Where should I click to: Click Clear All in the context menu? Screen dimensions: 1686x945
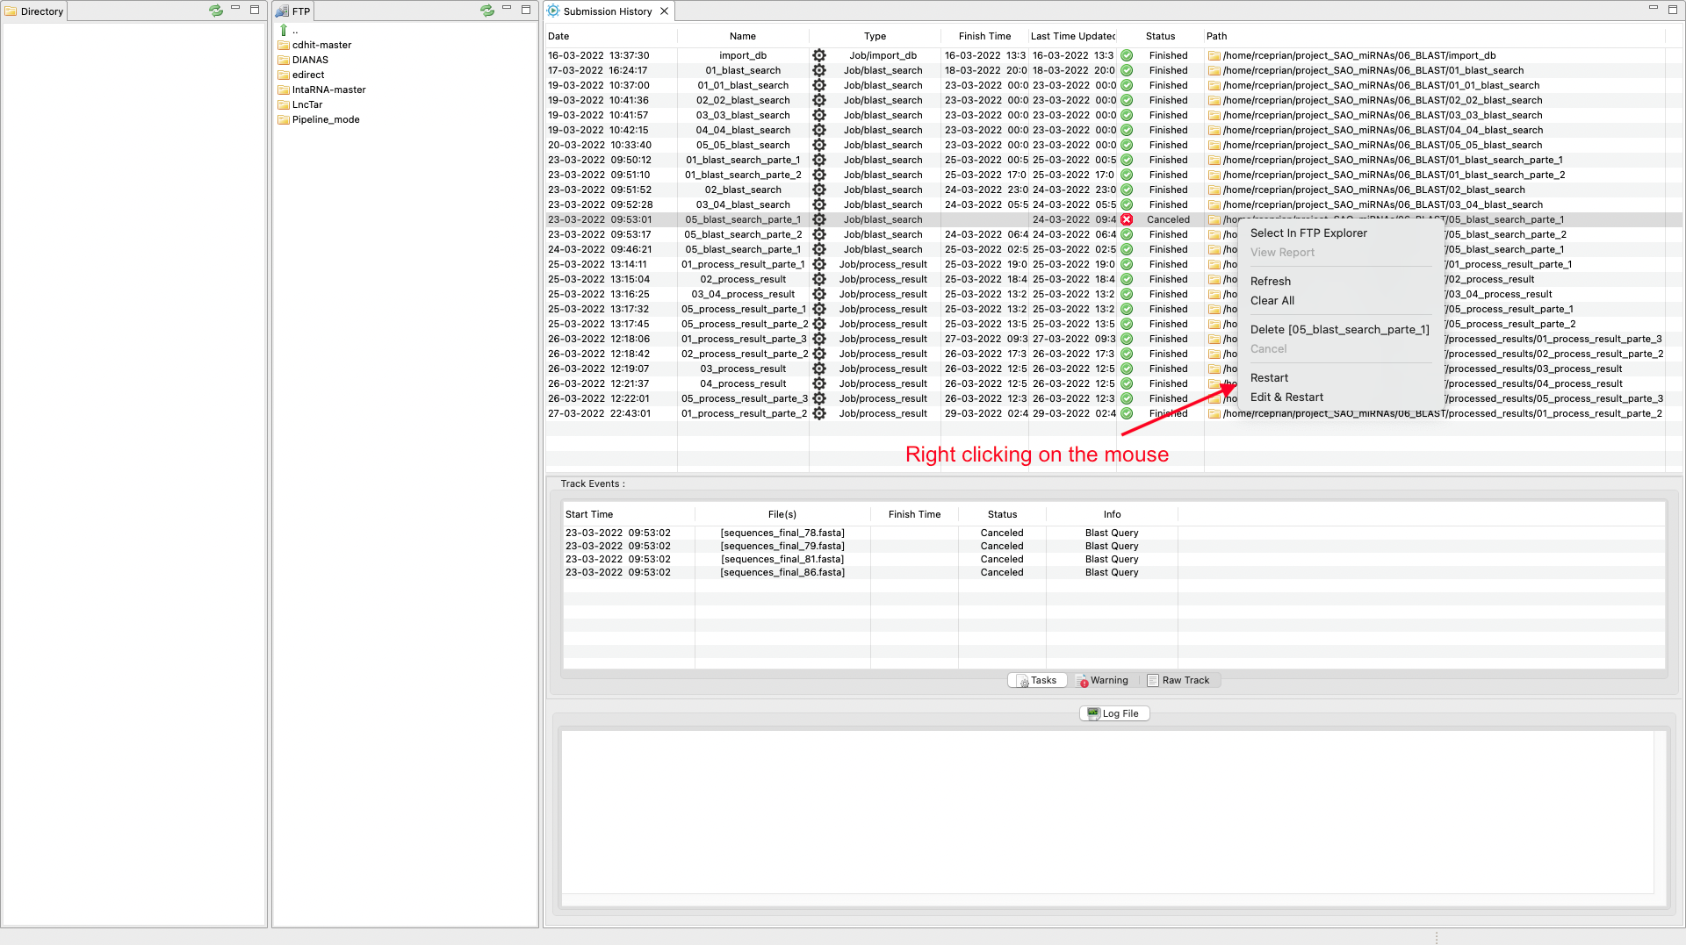tap(1272, 301)
